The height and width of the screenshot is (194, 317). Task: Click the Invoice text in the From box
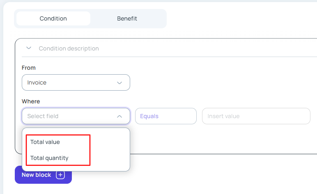[37, 82]
